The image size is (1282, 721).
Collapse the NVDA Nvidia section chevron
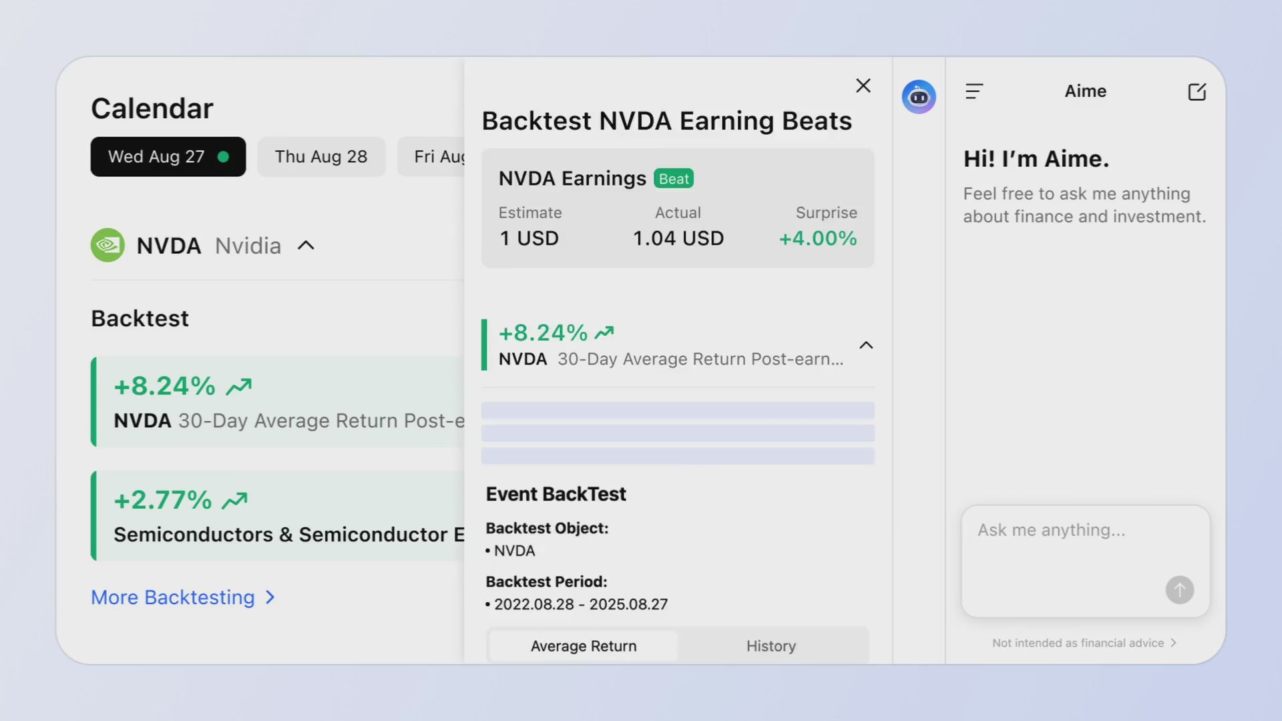tap(306, 246)
